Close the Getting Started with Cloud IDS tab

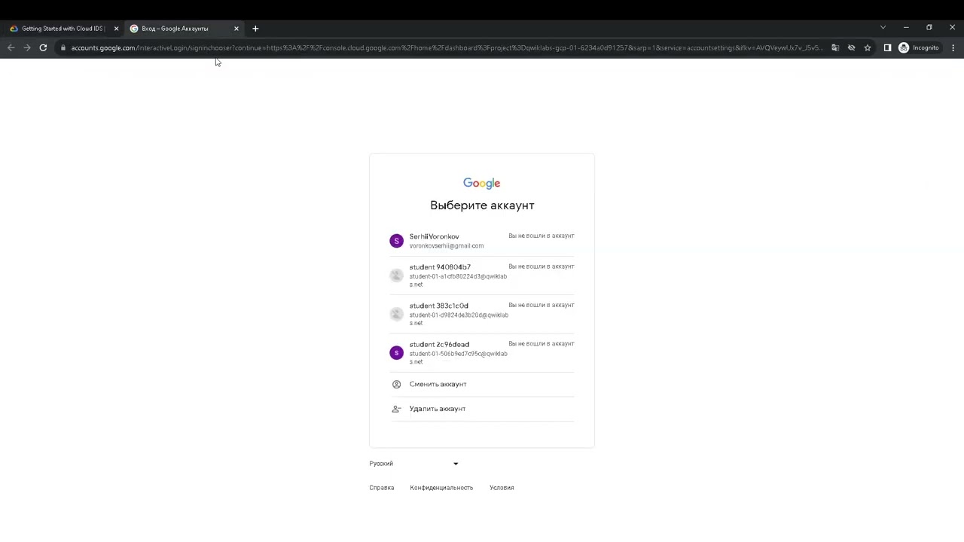[x=116, y=29]
